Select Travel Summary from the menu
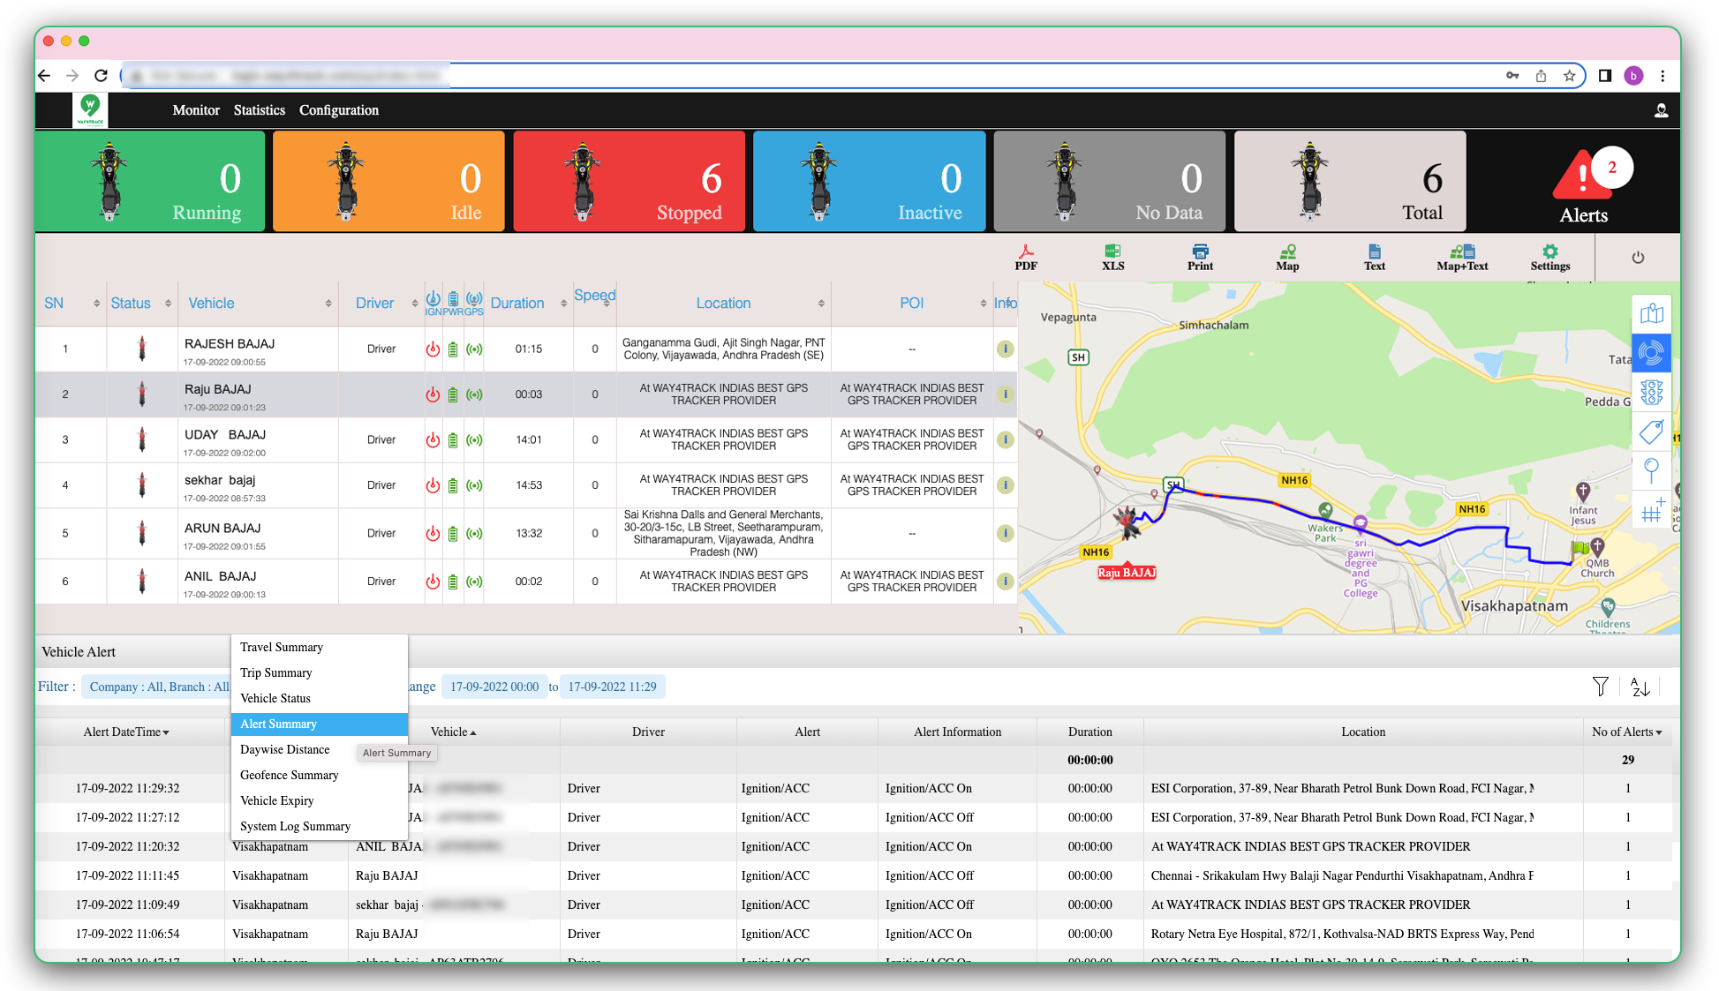This screenshot has width=1719, height=991. [319, 647]
